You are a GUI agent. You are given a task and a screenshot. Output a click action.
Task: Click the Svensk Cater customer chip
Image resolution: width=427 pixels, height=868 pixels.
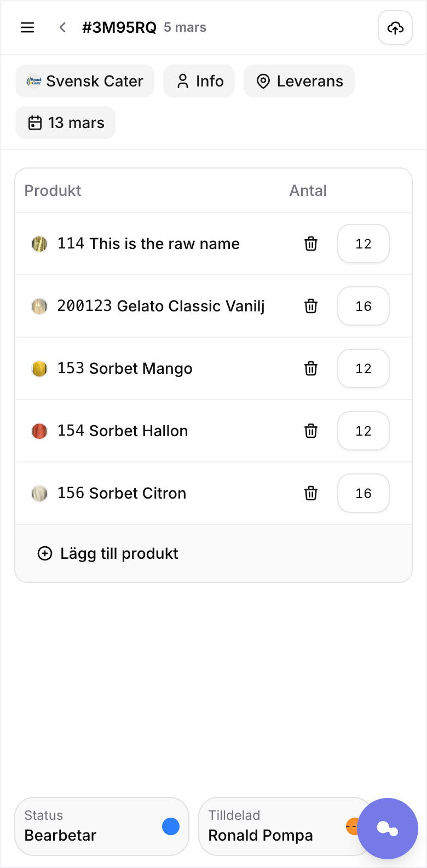tap(85, 81)
